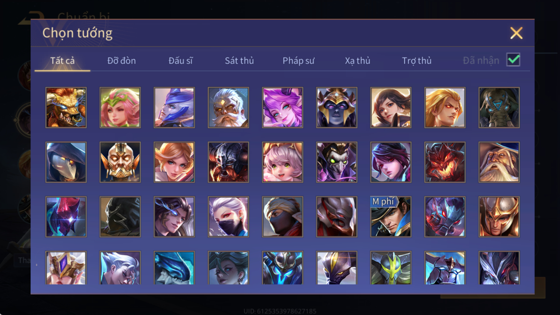Screen dimensions: 560x315
Task: Select the Đấu sĩ tab
Action: coord(180,61)
